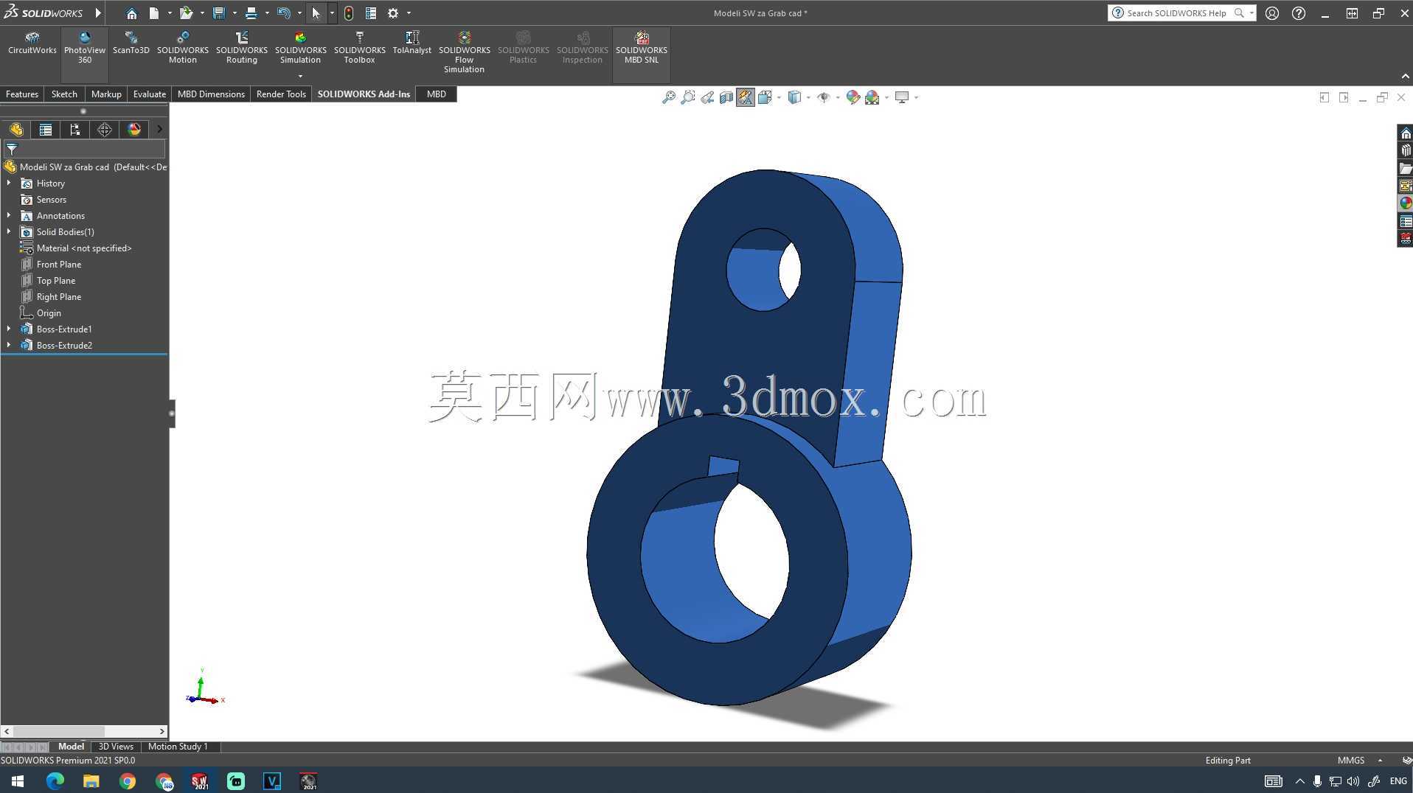This screenshot has width=1413, height=793.
Task: Click the Section View icon
Action: tap(726, 97)
